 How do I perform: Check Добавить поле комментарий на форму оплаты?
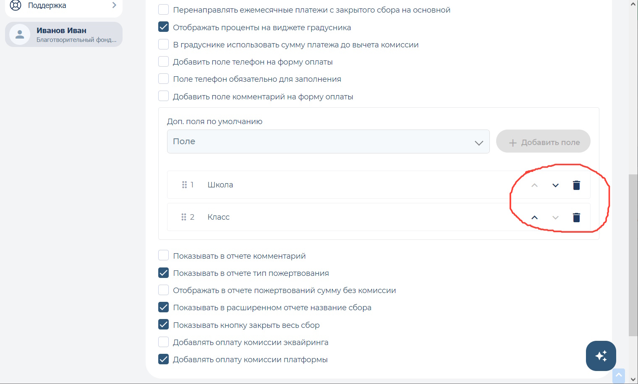pos(164,96)
